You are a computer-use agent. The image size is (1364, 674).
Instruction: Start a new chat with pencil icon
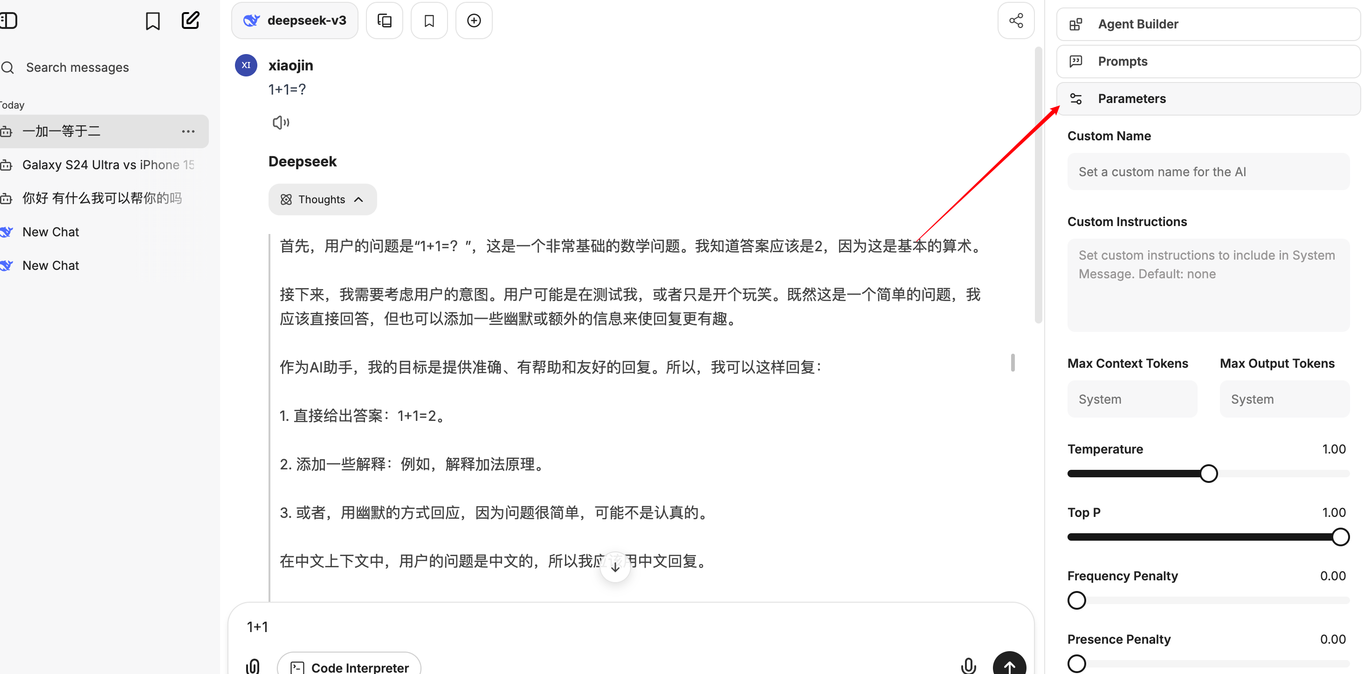pyautogui.click(x=190, y=21)
